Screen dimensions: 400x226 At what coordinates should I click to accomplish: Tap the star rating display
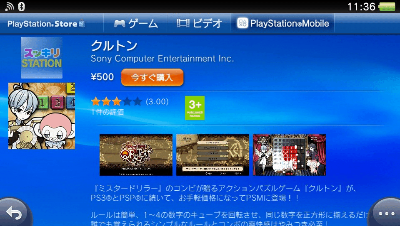pyautogui.click(x=117, y=101)
